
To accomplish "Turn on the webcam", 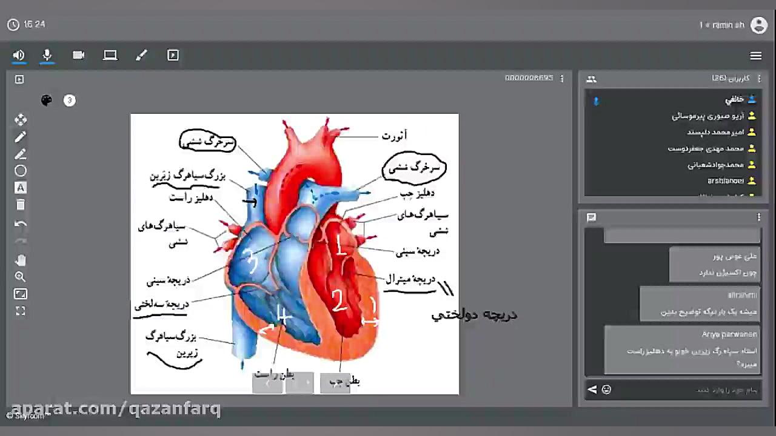I will coord(78,55).
